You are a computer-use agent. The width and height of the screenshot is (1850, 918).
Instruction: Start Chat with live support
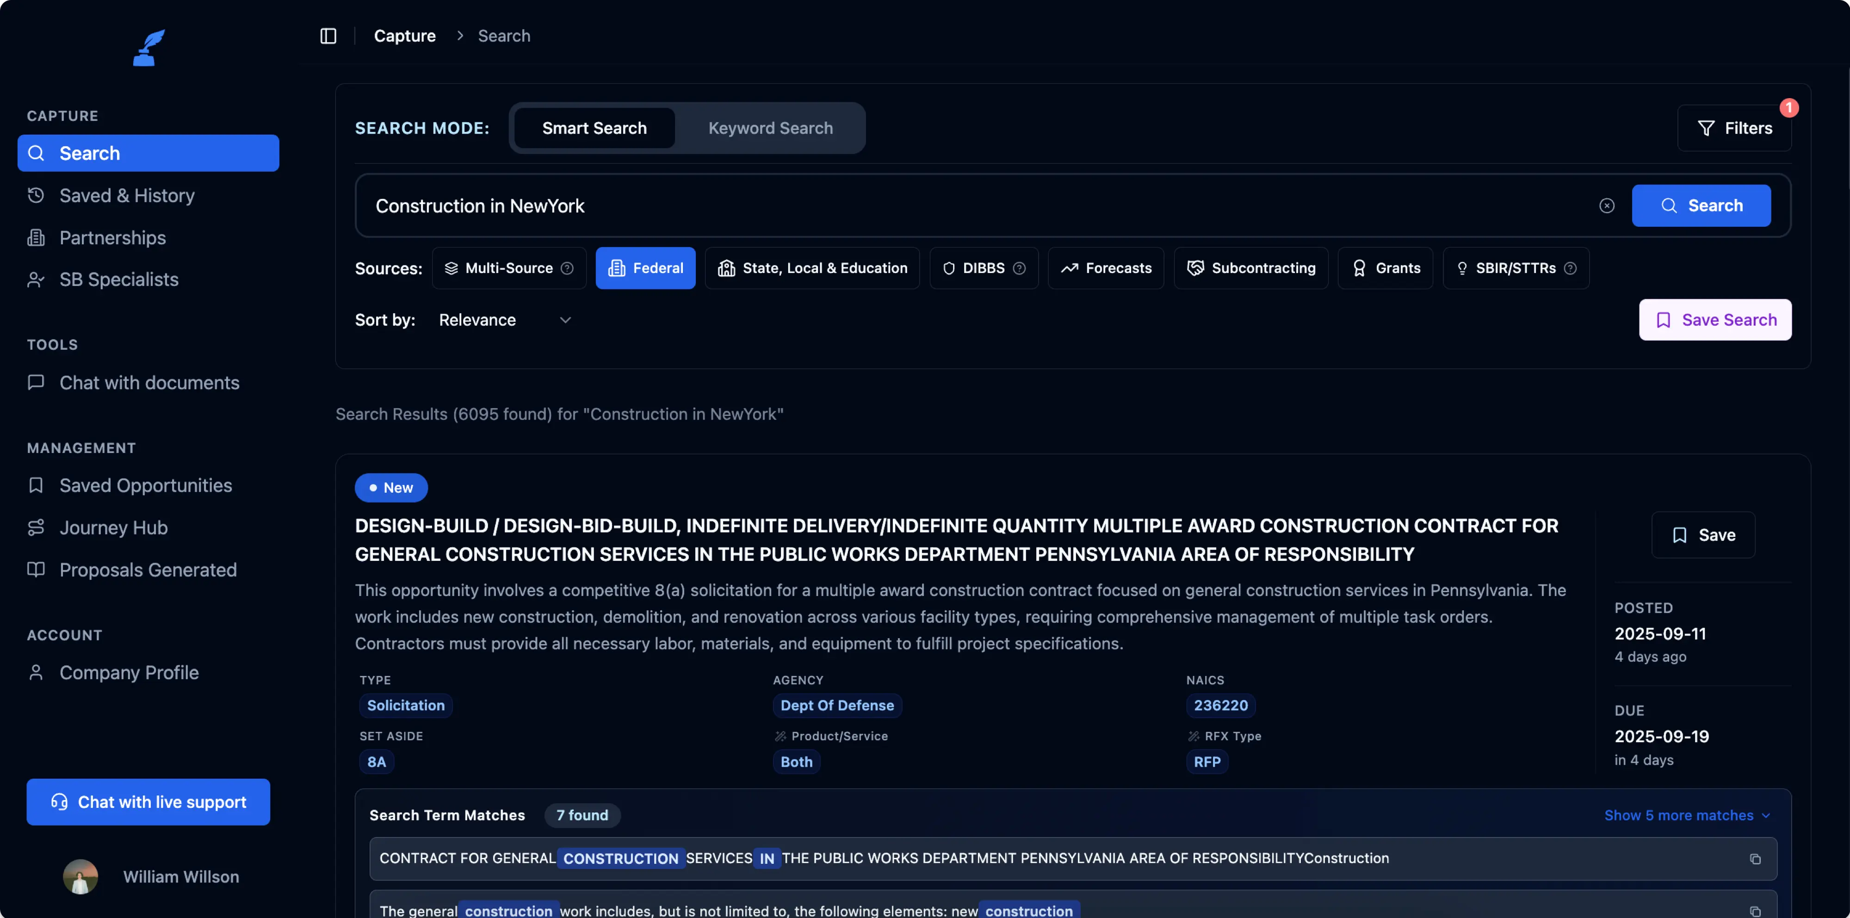(147, 802)
